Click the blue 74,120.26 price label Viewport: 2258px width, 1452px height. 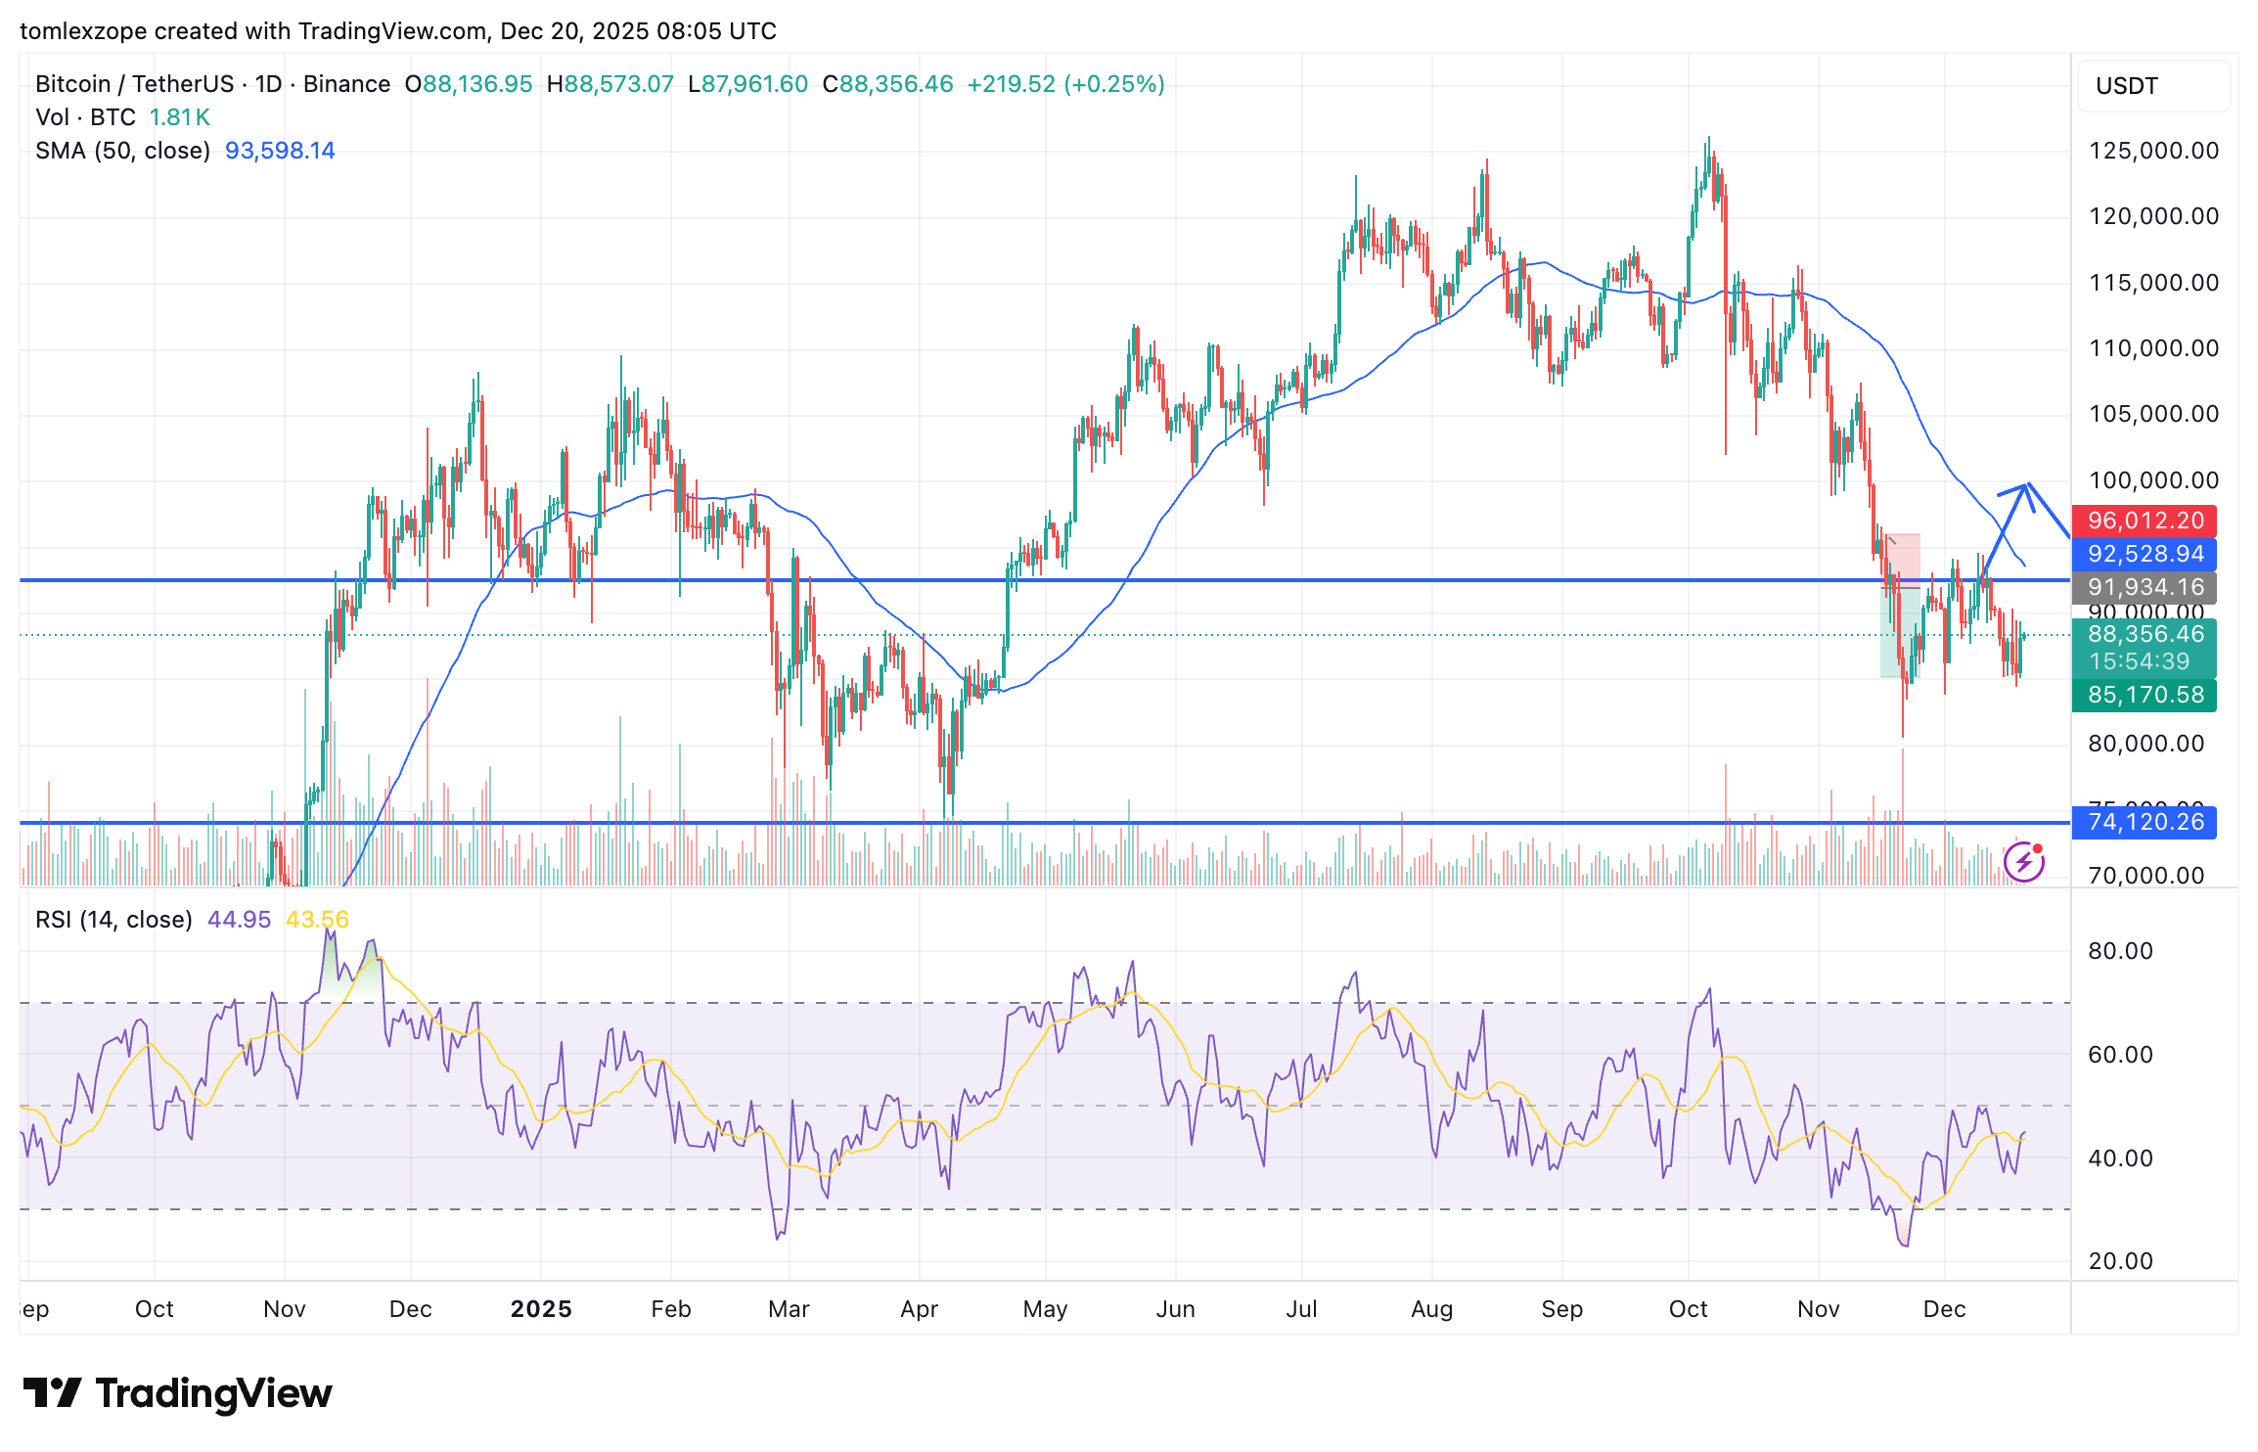pos(2145,822)
